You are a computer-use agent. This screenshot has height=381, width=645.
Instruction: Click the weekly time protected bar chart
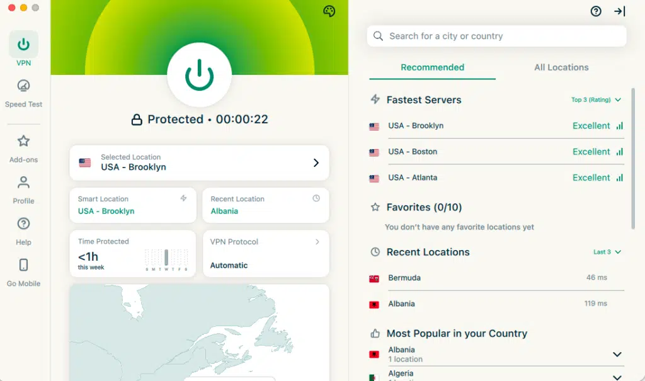pos(166,259)
